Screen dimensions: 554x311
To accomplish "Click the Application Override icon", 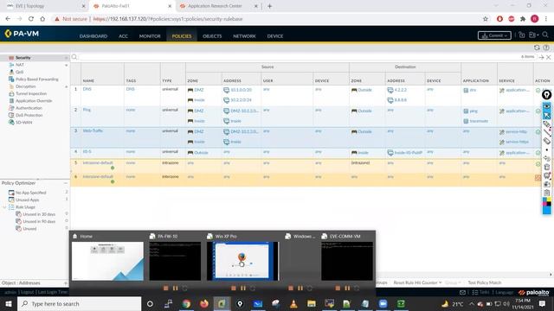I will coord(11,101).
